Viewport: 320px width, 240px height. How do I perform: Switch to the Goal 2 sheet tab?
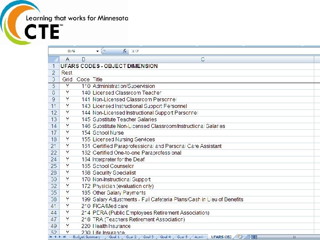coord(131,237)
